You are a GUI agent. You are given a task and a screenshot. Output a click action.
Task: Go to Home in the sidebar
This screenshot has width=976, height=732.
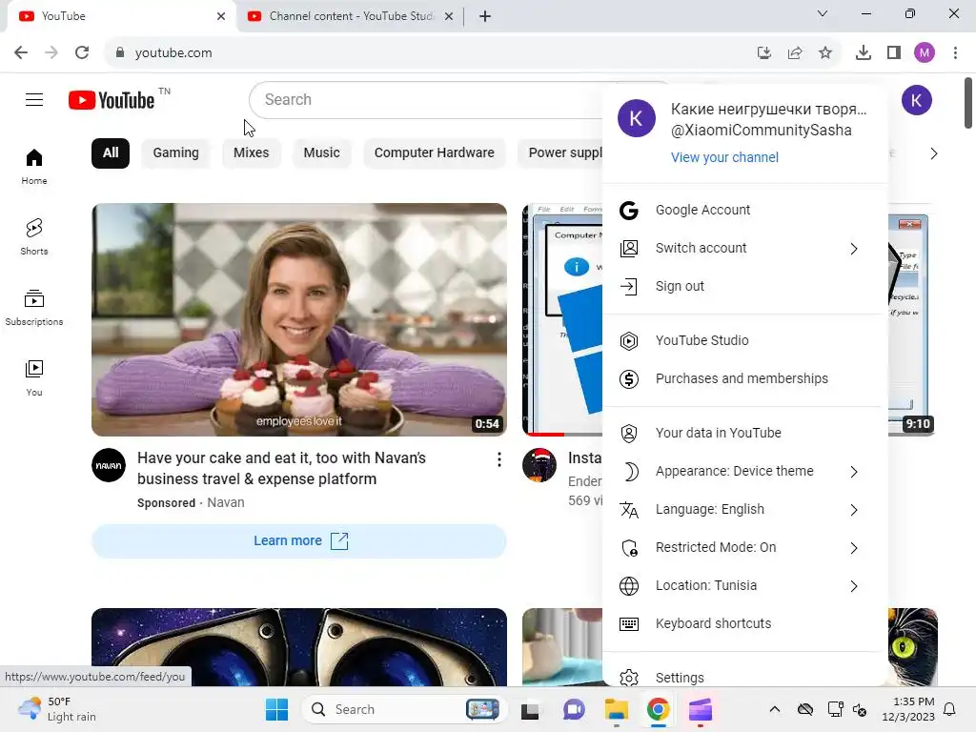click(34, 167)
